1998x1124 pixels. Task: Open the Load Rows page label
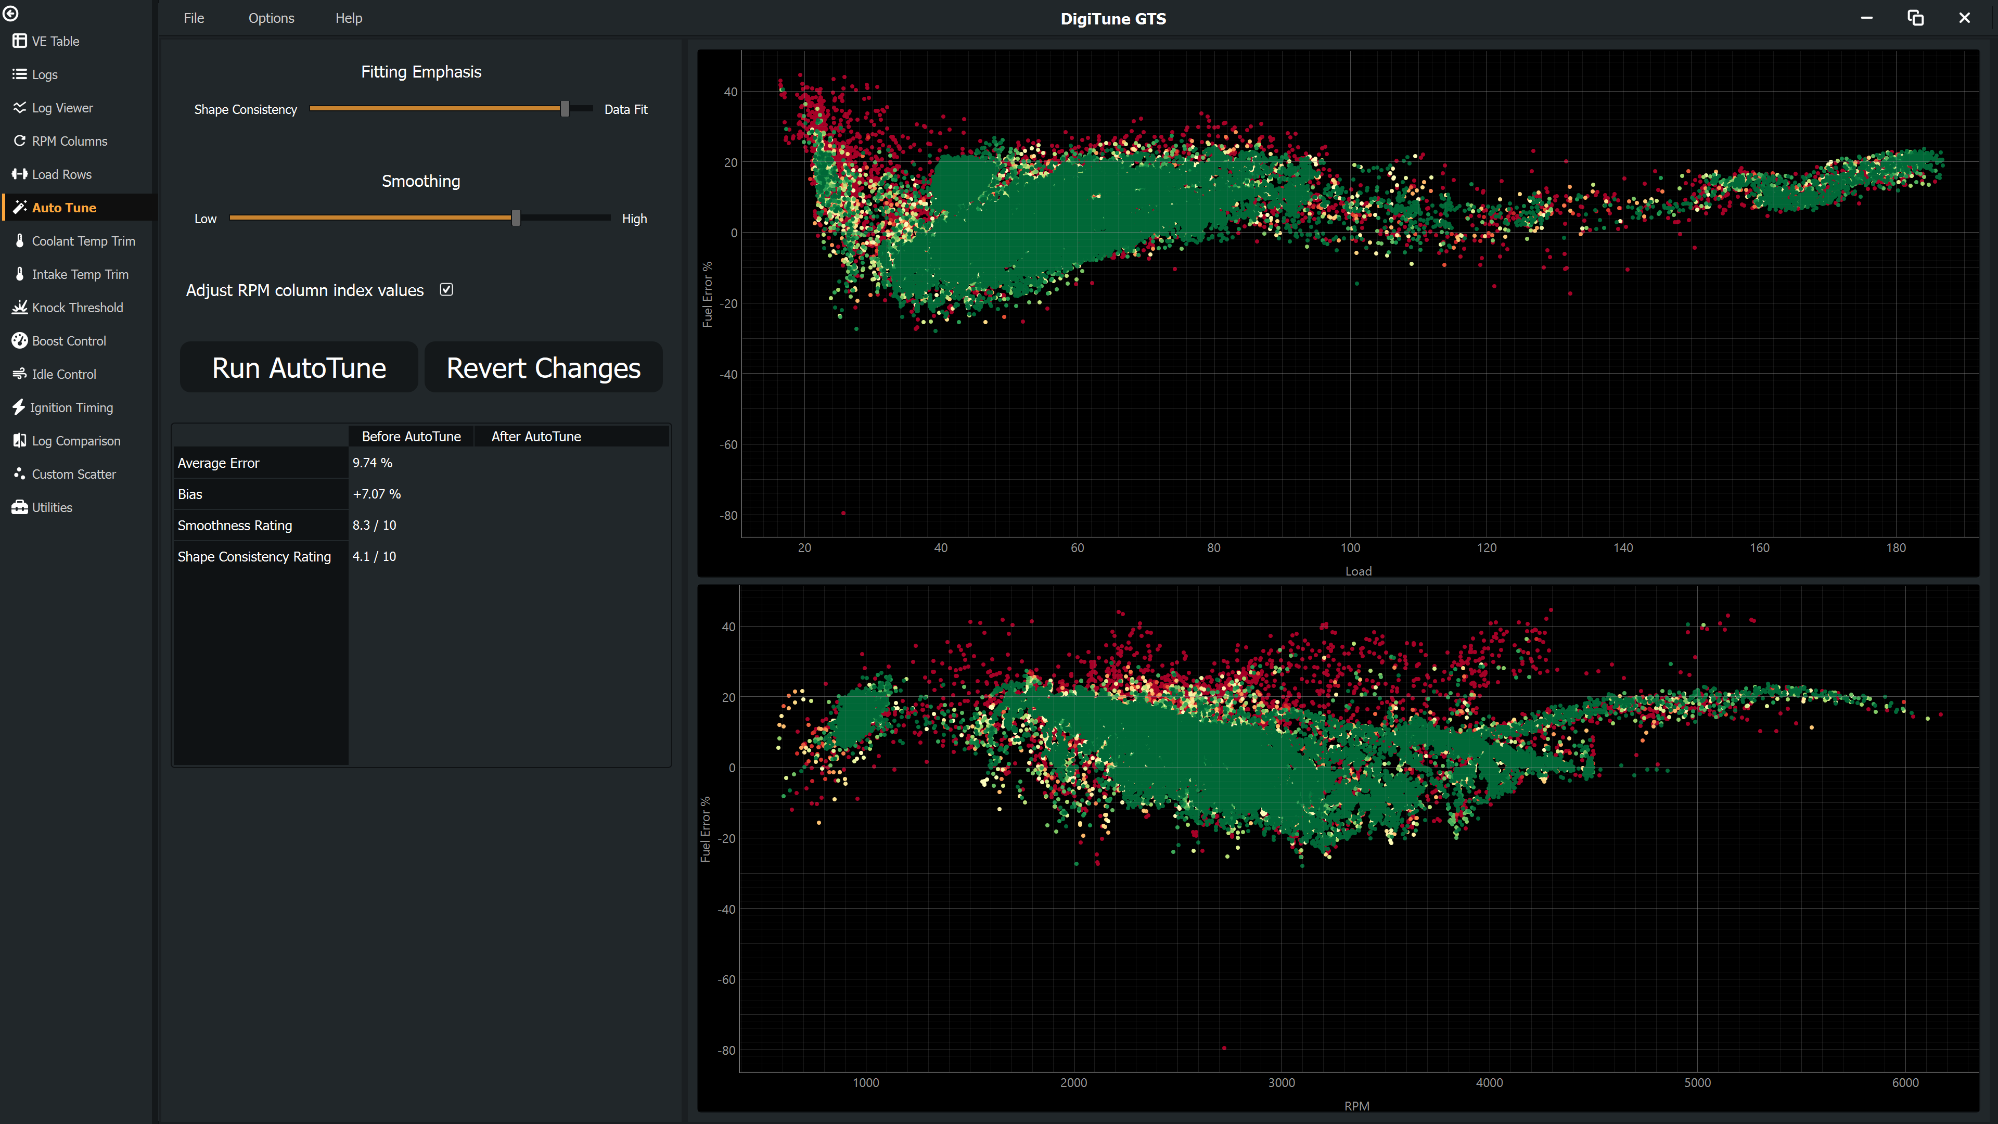61,174
